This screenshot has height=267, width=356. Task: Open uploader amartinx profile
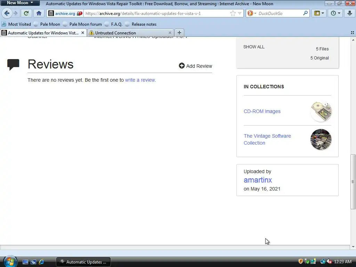258,180
